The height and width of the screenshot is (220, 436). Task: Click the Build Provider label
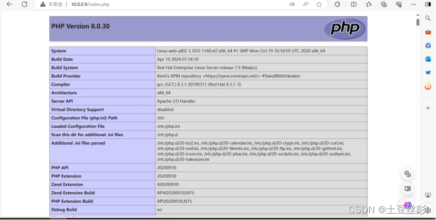(66, 76)
